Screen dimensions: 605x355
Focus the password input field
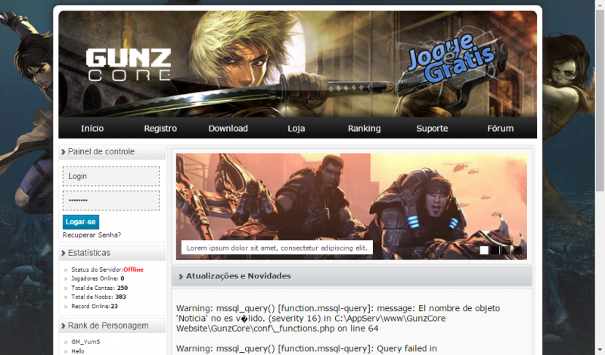coord(111,201)
